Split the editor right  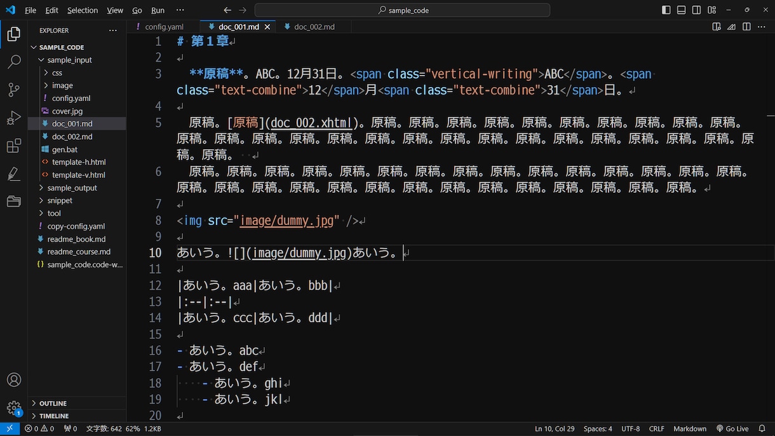[747, 27]
